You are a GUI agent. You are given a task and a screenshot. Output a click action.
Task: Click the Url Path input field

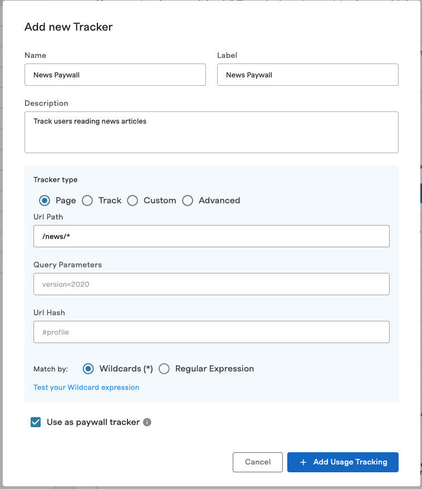(x=212, y=236)
